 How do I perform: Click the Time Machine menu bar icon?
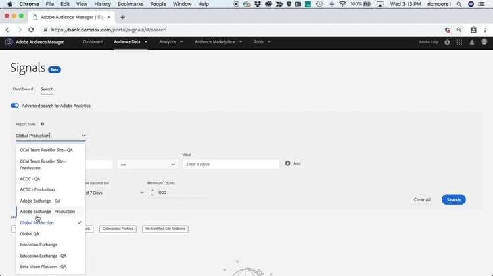click(x=319, y=4)
